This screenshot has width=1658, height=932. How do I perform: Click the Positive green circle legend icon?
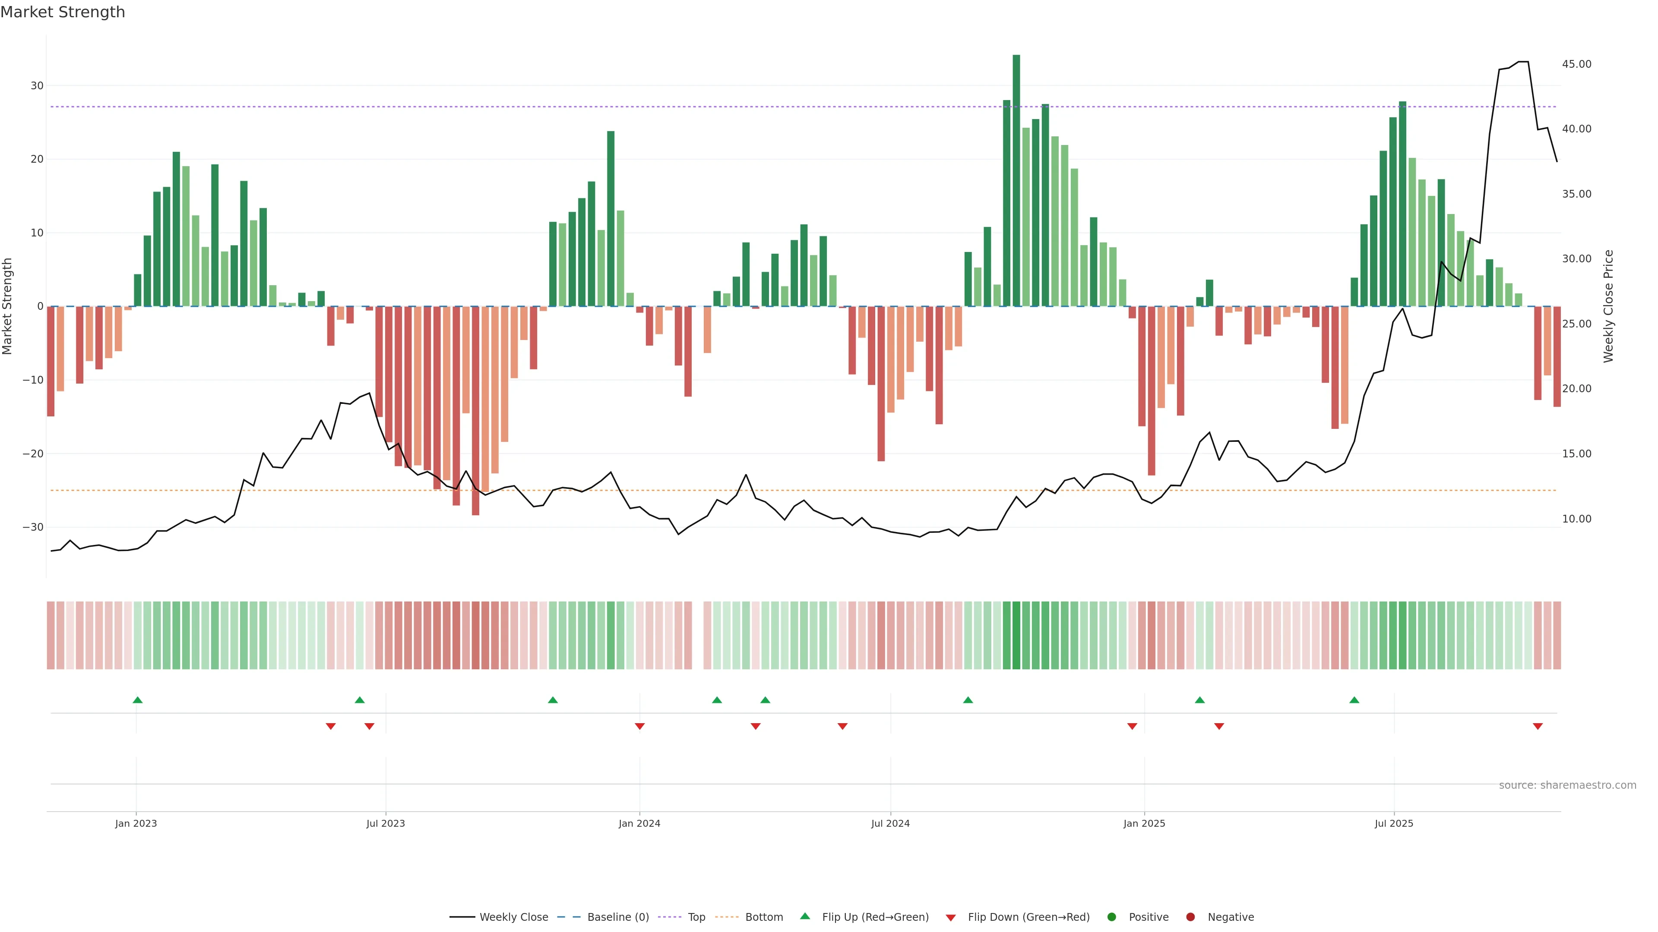[x=1111, y=917]
